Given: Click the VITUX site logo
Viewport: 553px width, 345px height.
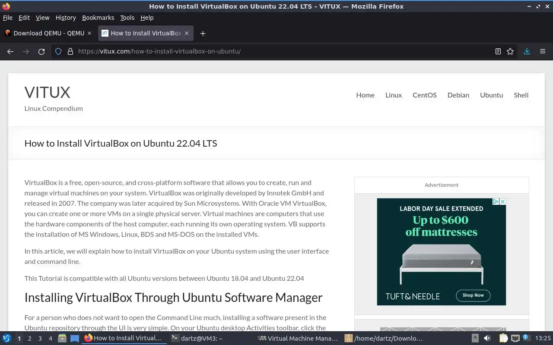Looking at the screenshot, I should click(x=47, y=92).
